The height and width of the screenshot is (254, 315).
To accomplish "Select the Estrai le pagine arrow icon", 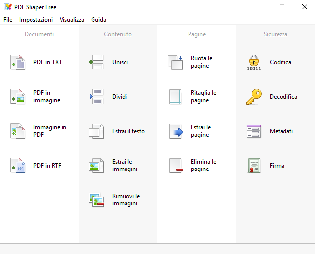I will click(x=176, y=131).
